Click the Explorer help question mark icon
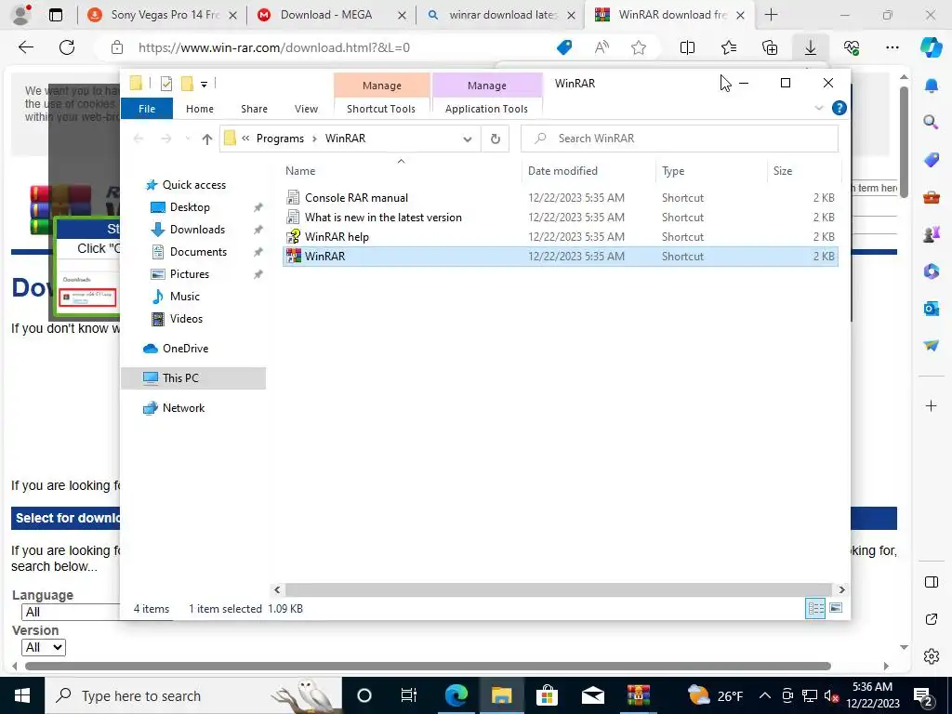 pos(840,108)
